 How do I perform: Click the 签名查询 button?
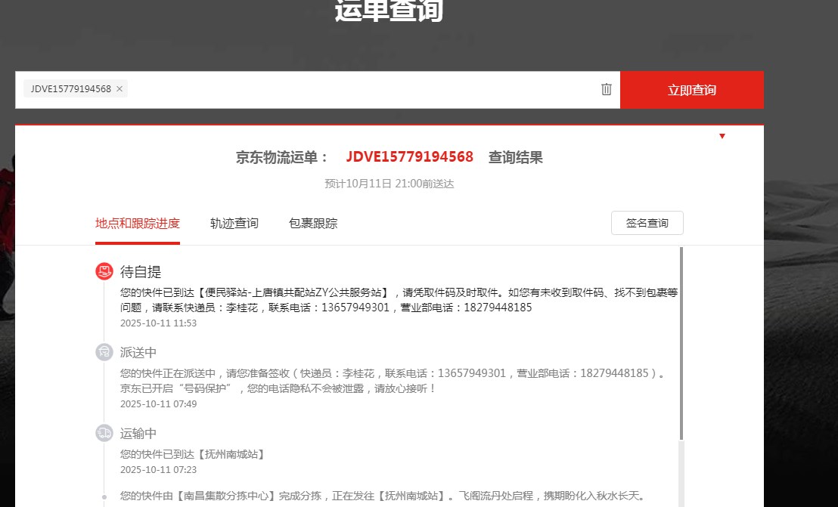click(x=647, y=224)
